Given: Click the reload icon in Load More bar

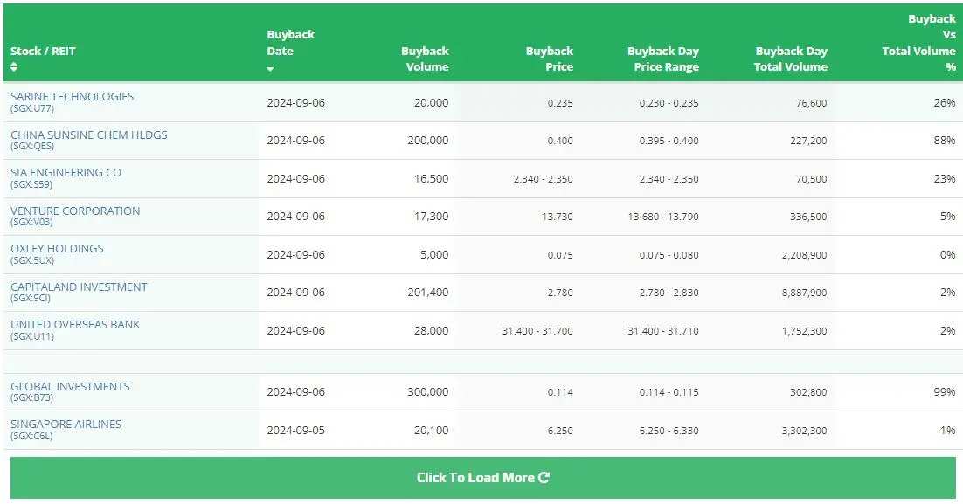Looking at the screenshot, I should pyautogui.click(x=544, y=478).
